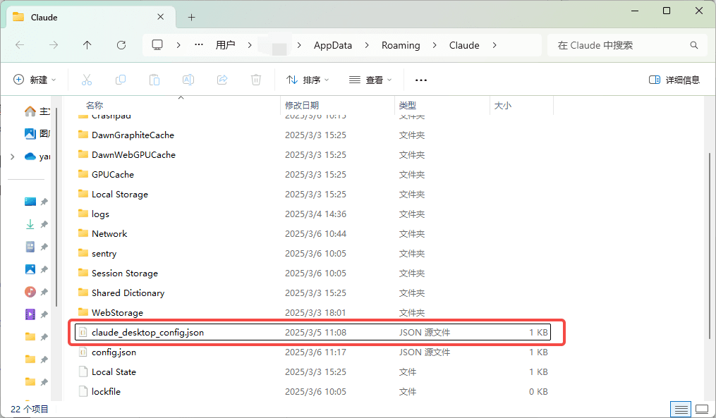Click the Refresh icon beside address bar
Image resolution: width=716 pixels, height=418 pixels.
click(121, 44)
